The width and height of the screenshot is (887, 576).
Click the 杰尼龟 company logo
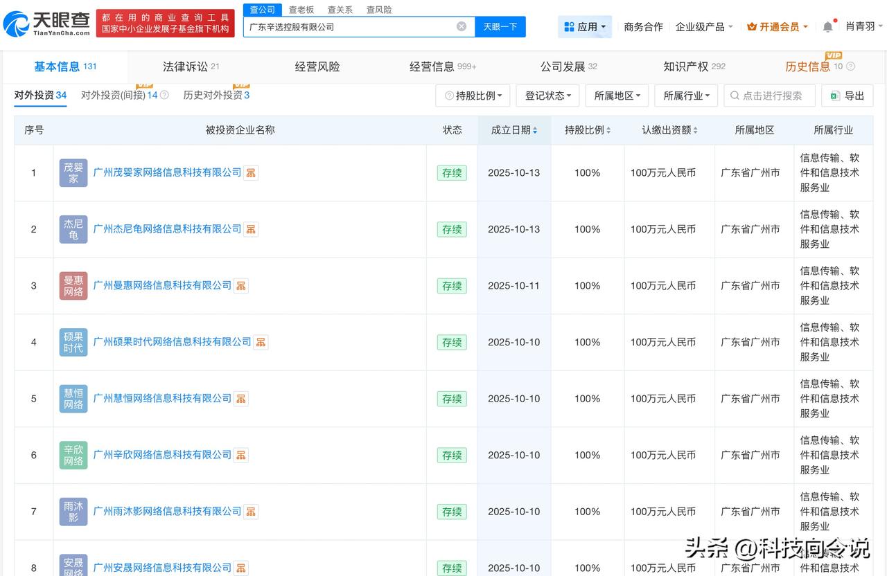click(73, 229)
